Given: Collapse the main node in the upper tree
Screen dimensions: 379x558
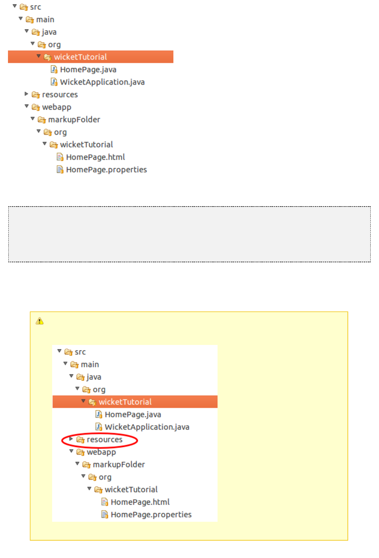Looking at the screenshot, I should pyautogui.click(x=21, y=18).
